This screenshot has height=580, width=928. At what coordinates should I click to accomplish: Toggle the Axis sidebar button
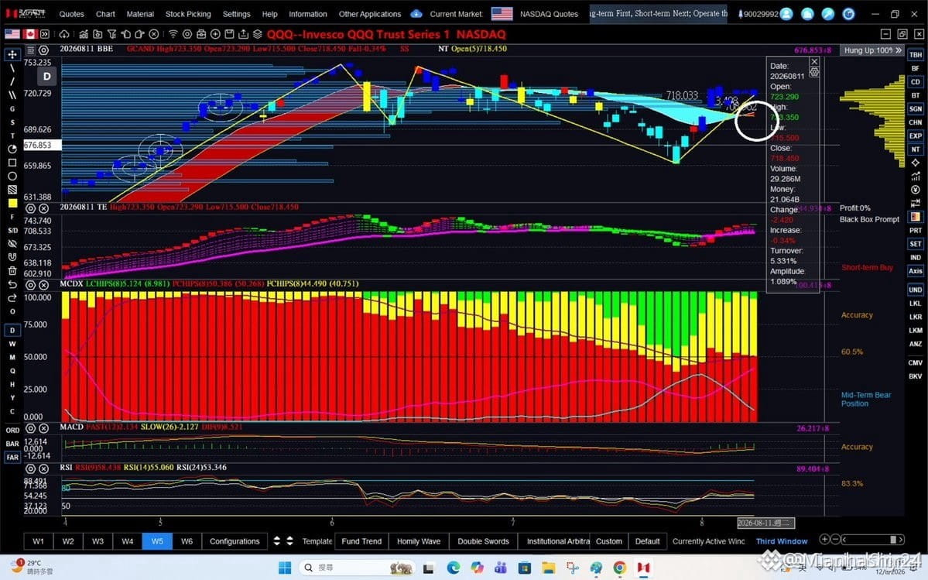coord(916,271)
